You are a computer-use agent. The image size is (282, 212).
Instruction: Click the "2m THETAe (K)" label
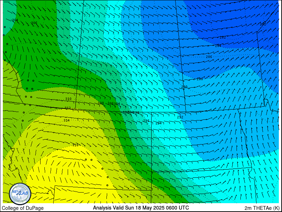tap(262, 208)
